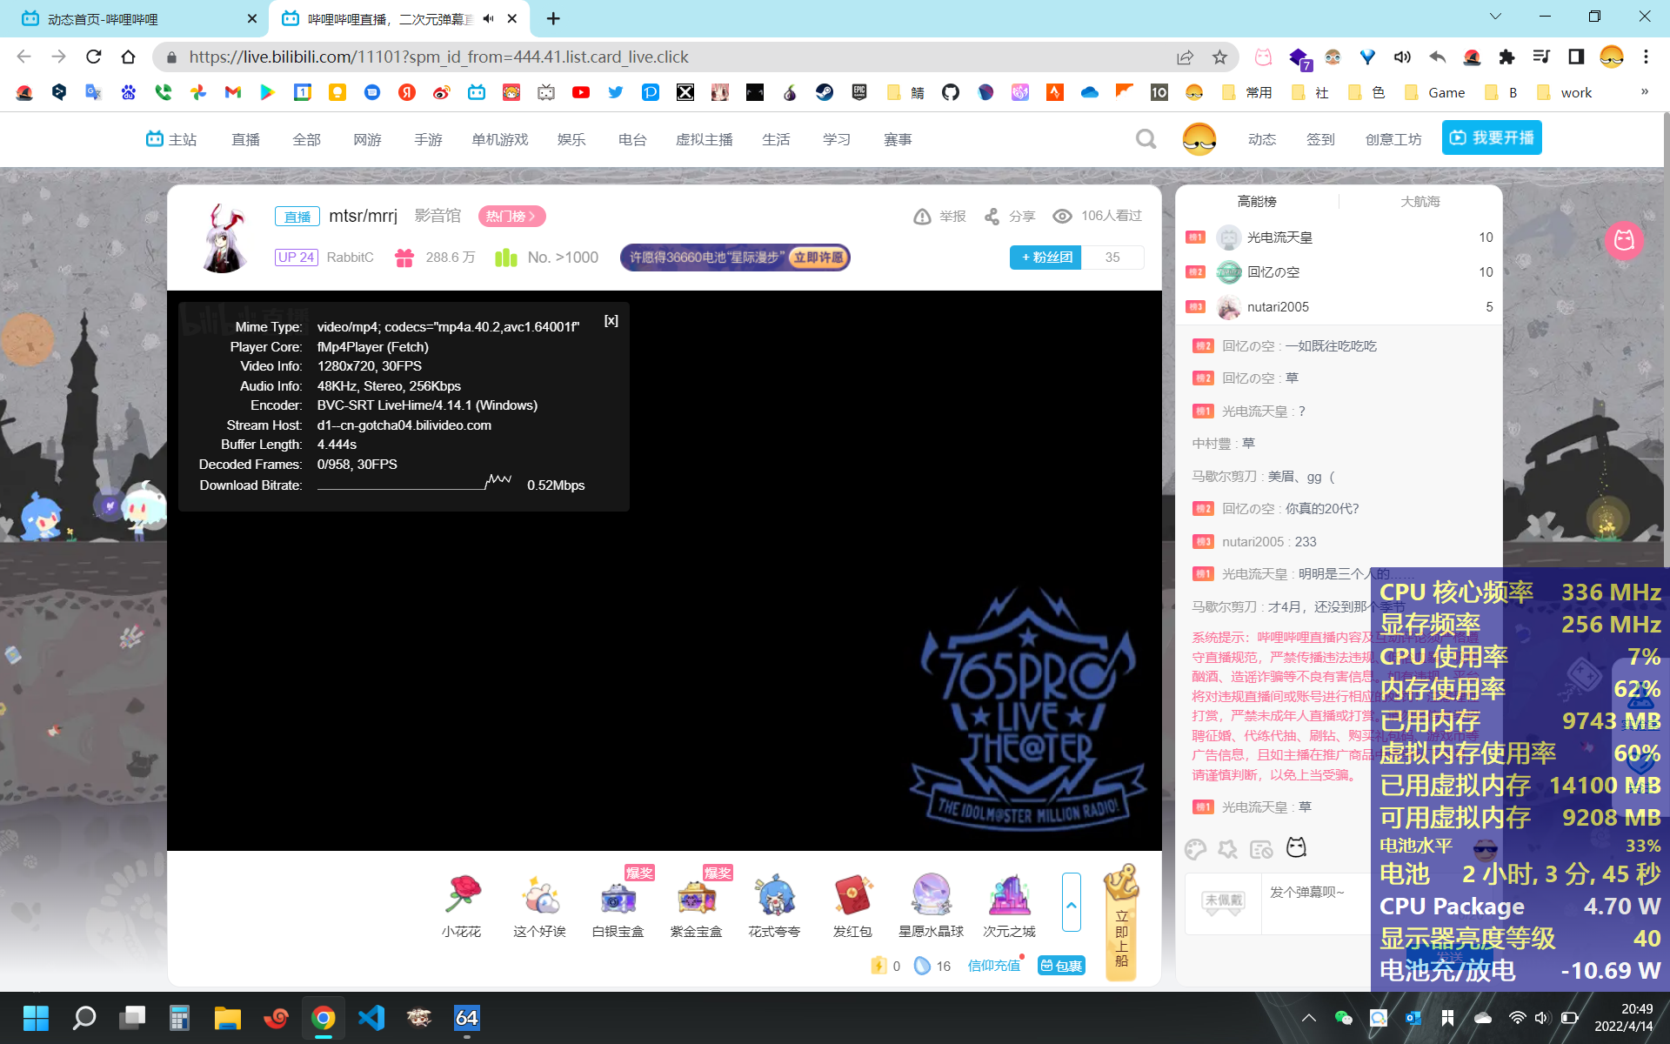Click the browser address bar URL

coord(438,57)
